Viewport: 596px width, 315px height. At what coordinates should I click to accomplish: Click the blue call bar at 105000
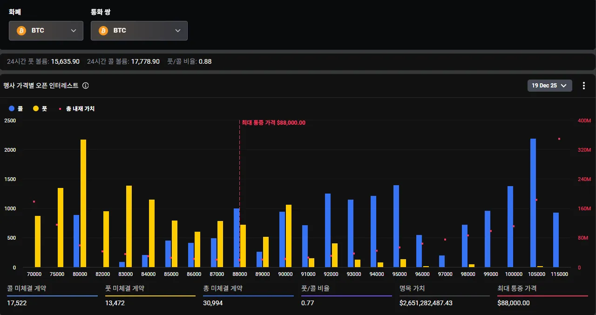tap(533, 203)
